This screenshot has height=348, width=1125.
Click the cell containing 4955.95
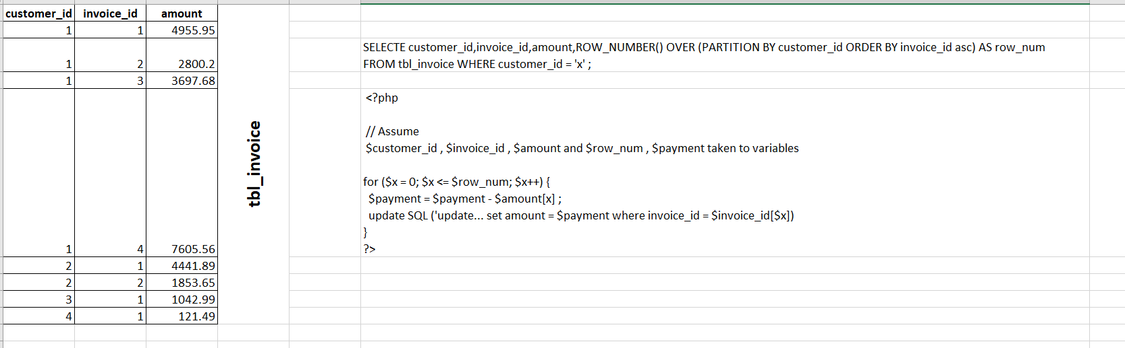tap(182, 30)
